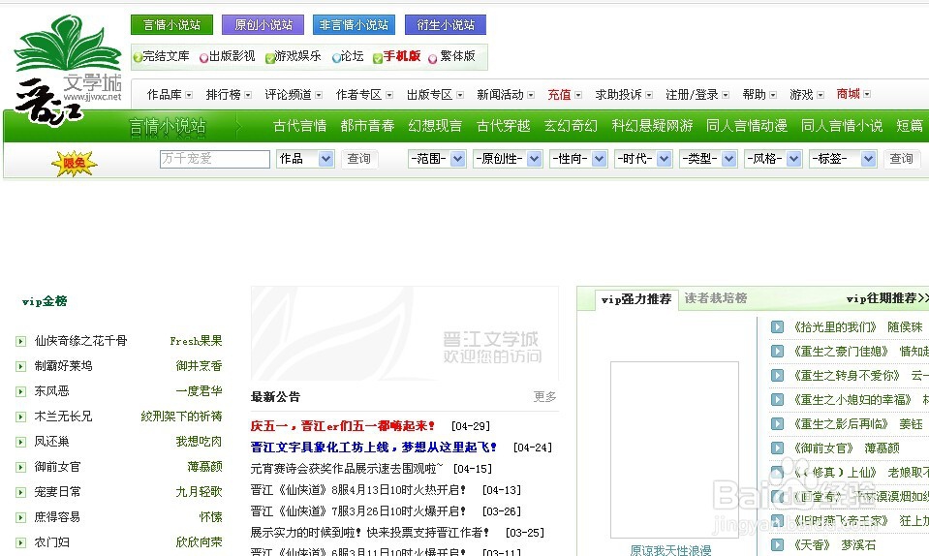Click the 限免 starburst badge
Screen dimensions: 929x556
coord(74,163)
